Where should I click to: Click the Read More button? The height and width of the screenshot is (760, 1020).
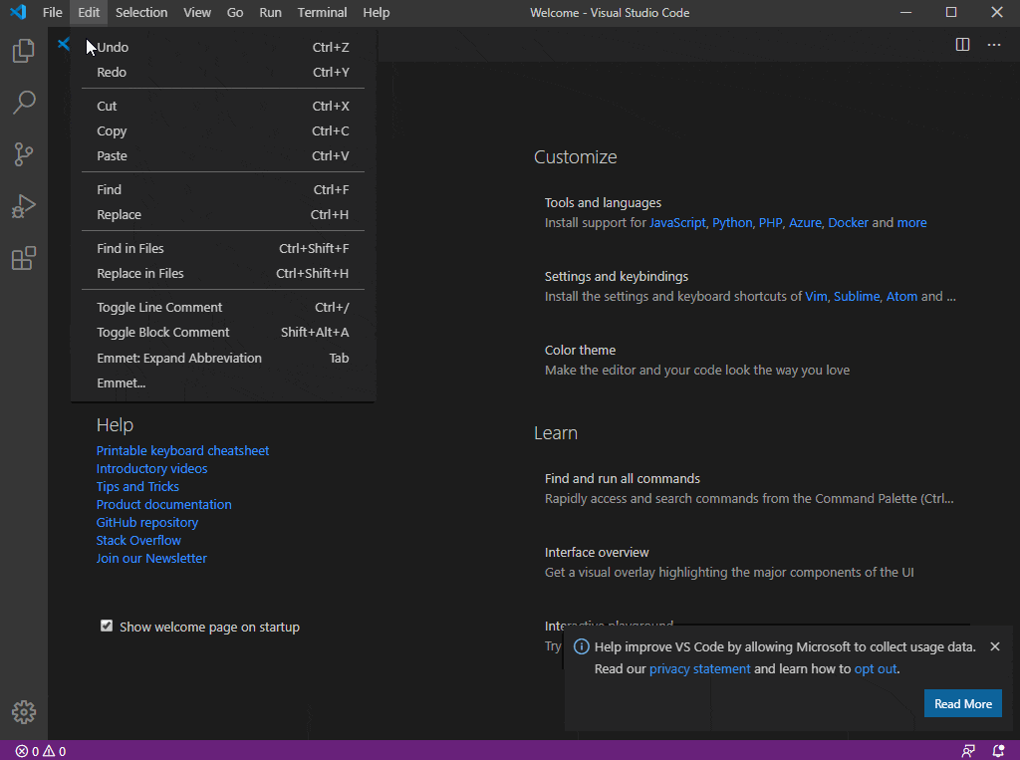click(963, 703)
